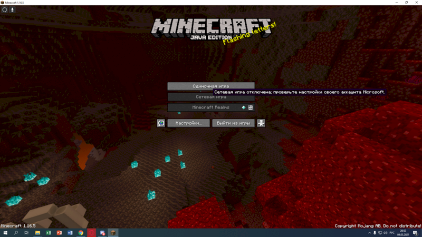Open Excel from the taskbar
422x237 pixels.
[49, 233]
